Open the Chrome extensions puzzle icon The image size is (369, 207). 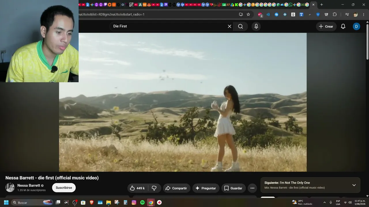(335, 14)
